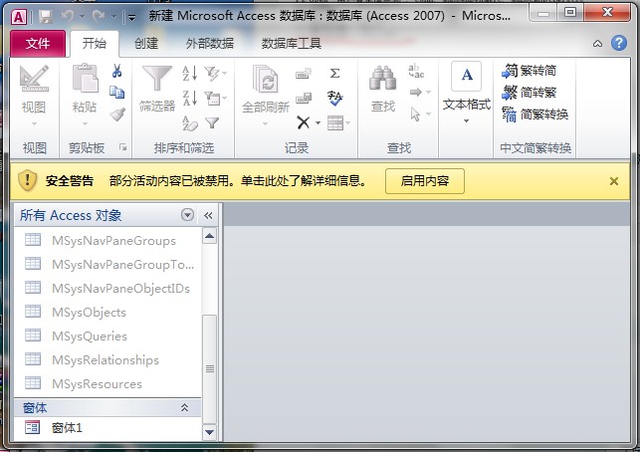Click the 视图 (View) design icon

pos(34,79)
